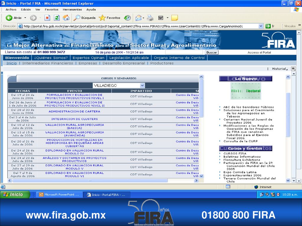Expand the Historial dropdown
The image size is (302, 226).
[x=280, y=69]
